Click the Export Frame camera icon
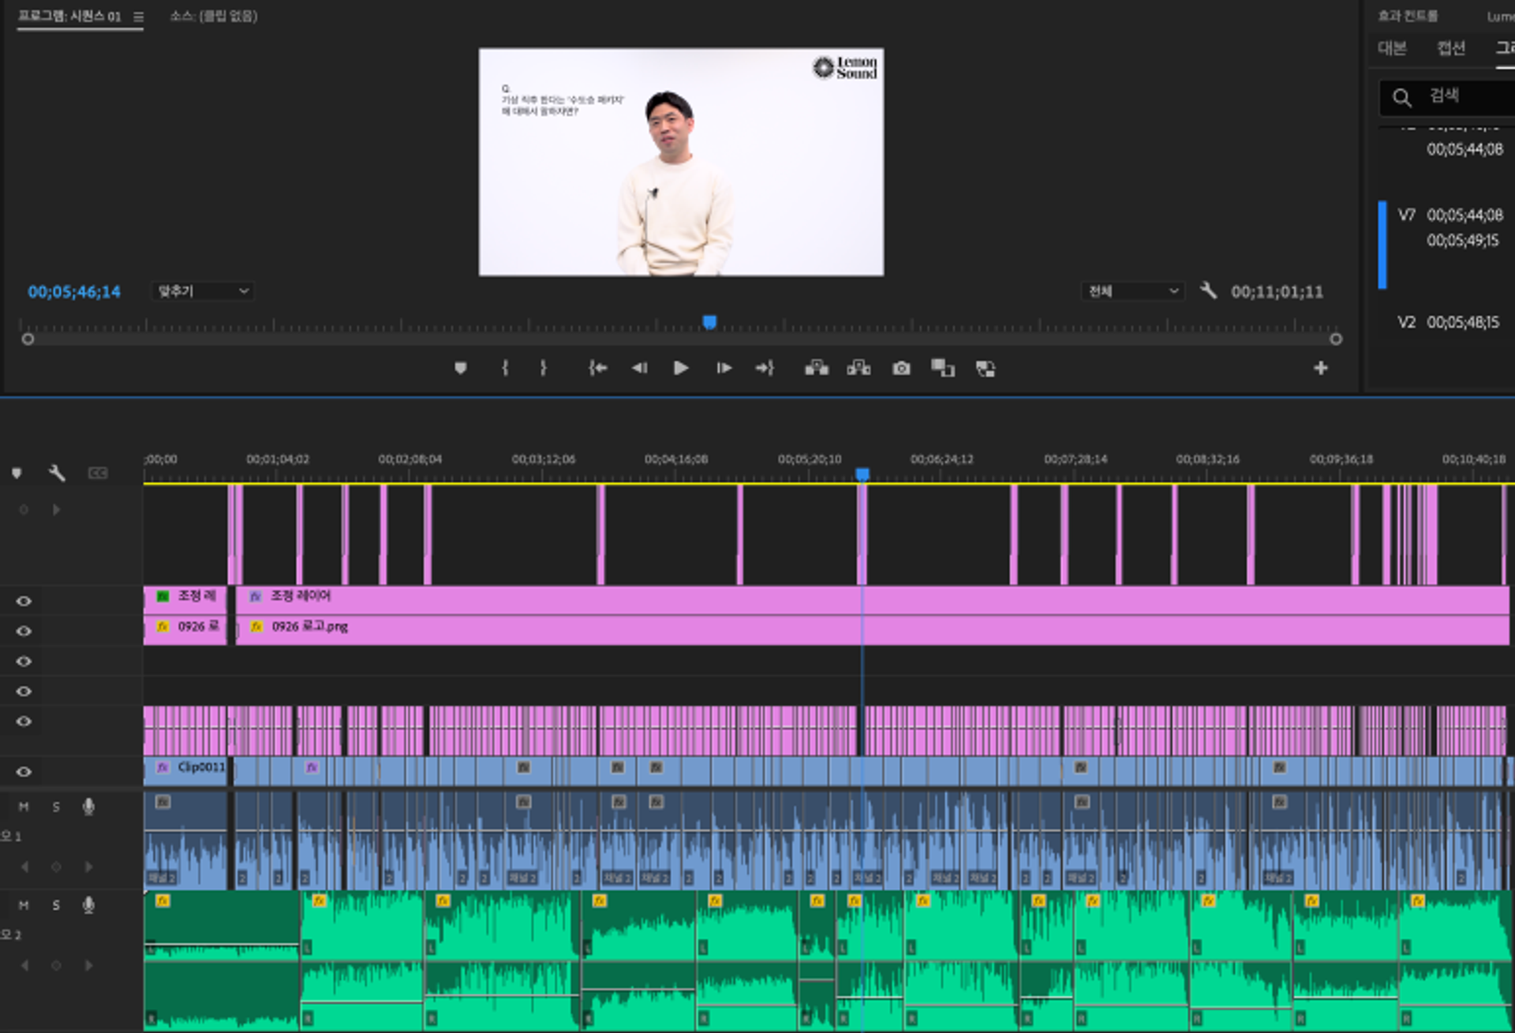The image size is (1515, 1033). 901,369
